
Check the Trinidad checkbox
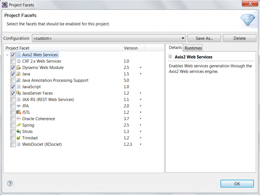click(x=13, y=138)
